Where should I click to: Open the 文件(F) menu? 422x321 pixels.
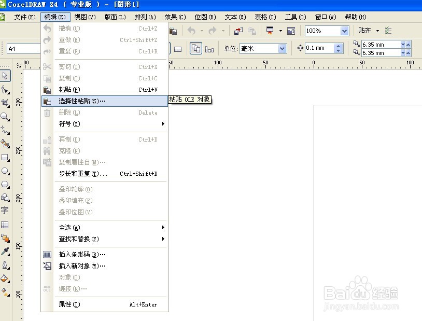tap(24, 17)
